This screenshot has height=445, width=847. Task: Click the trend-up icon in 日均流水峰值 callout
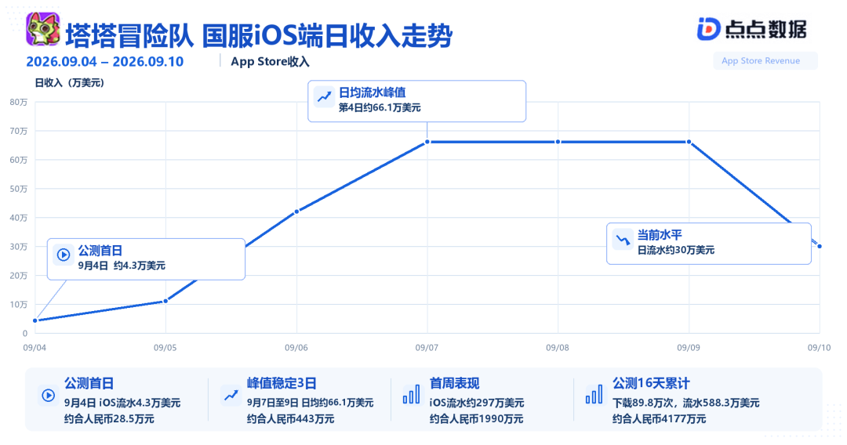pyautogui.click(x=324, y=97)
